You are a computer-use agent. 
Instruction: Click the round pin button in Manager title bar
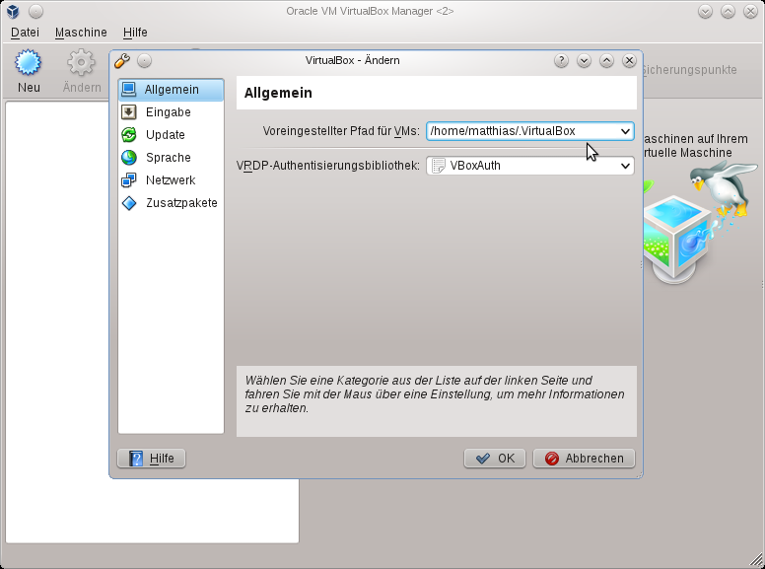pos(35,11)
